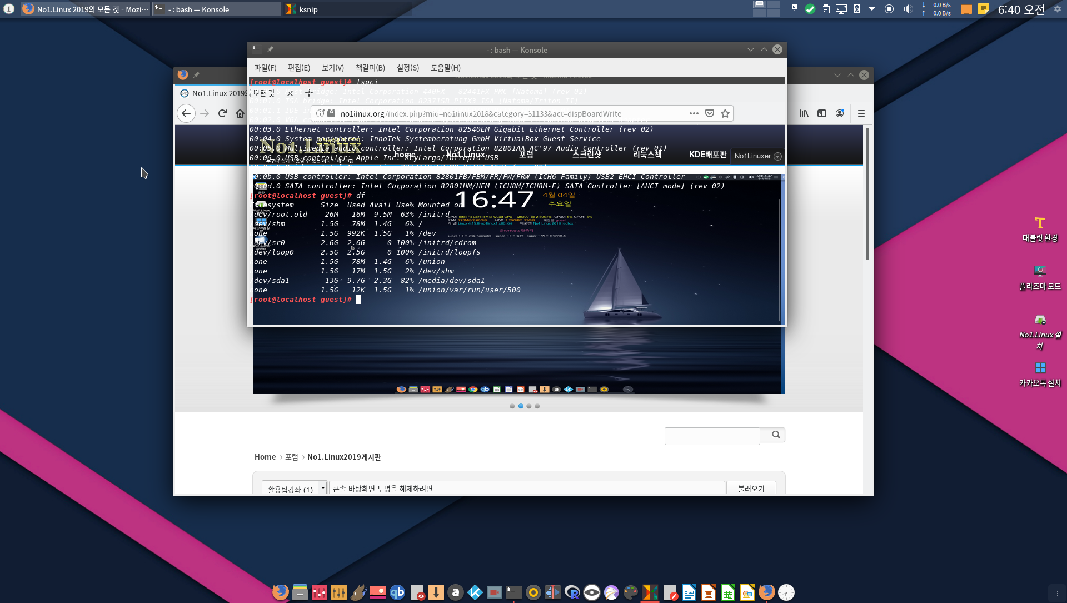This screenshot has width=1067, height=603.
Task: Select the second carousel dot
Action: pos(521,406)
